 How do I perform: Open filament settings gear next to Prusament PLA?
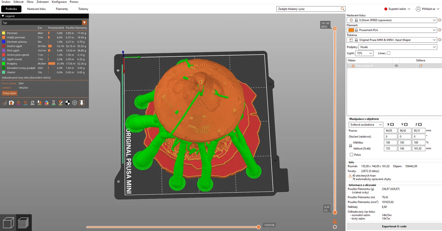point(440,30)
